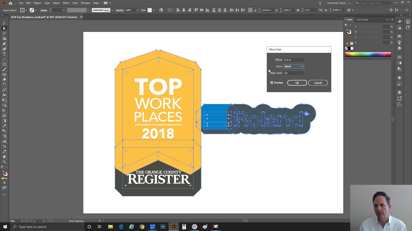Screen dimensions: 412x231
Task: Click the Opacity label link
Action: (120, 10)
